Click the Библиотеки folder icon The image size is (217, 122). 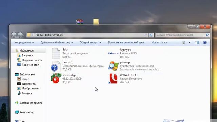17,74
